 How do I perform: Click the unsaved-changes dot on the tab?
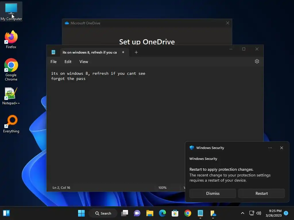pyautogui.click(x=123, y=52)
